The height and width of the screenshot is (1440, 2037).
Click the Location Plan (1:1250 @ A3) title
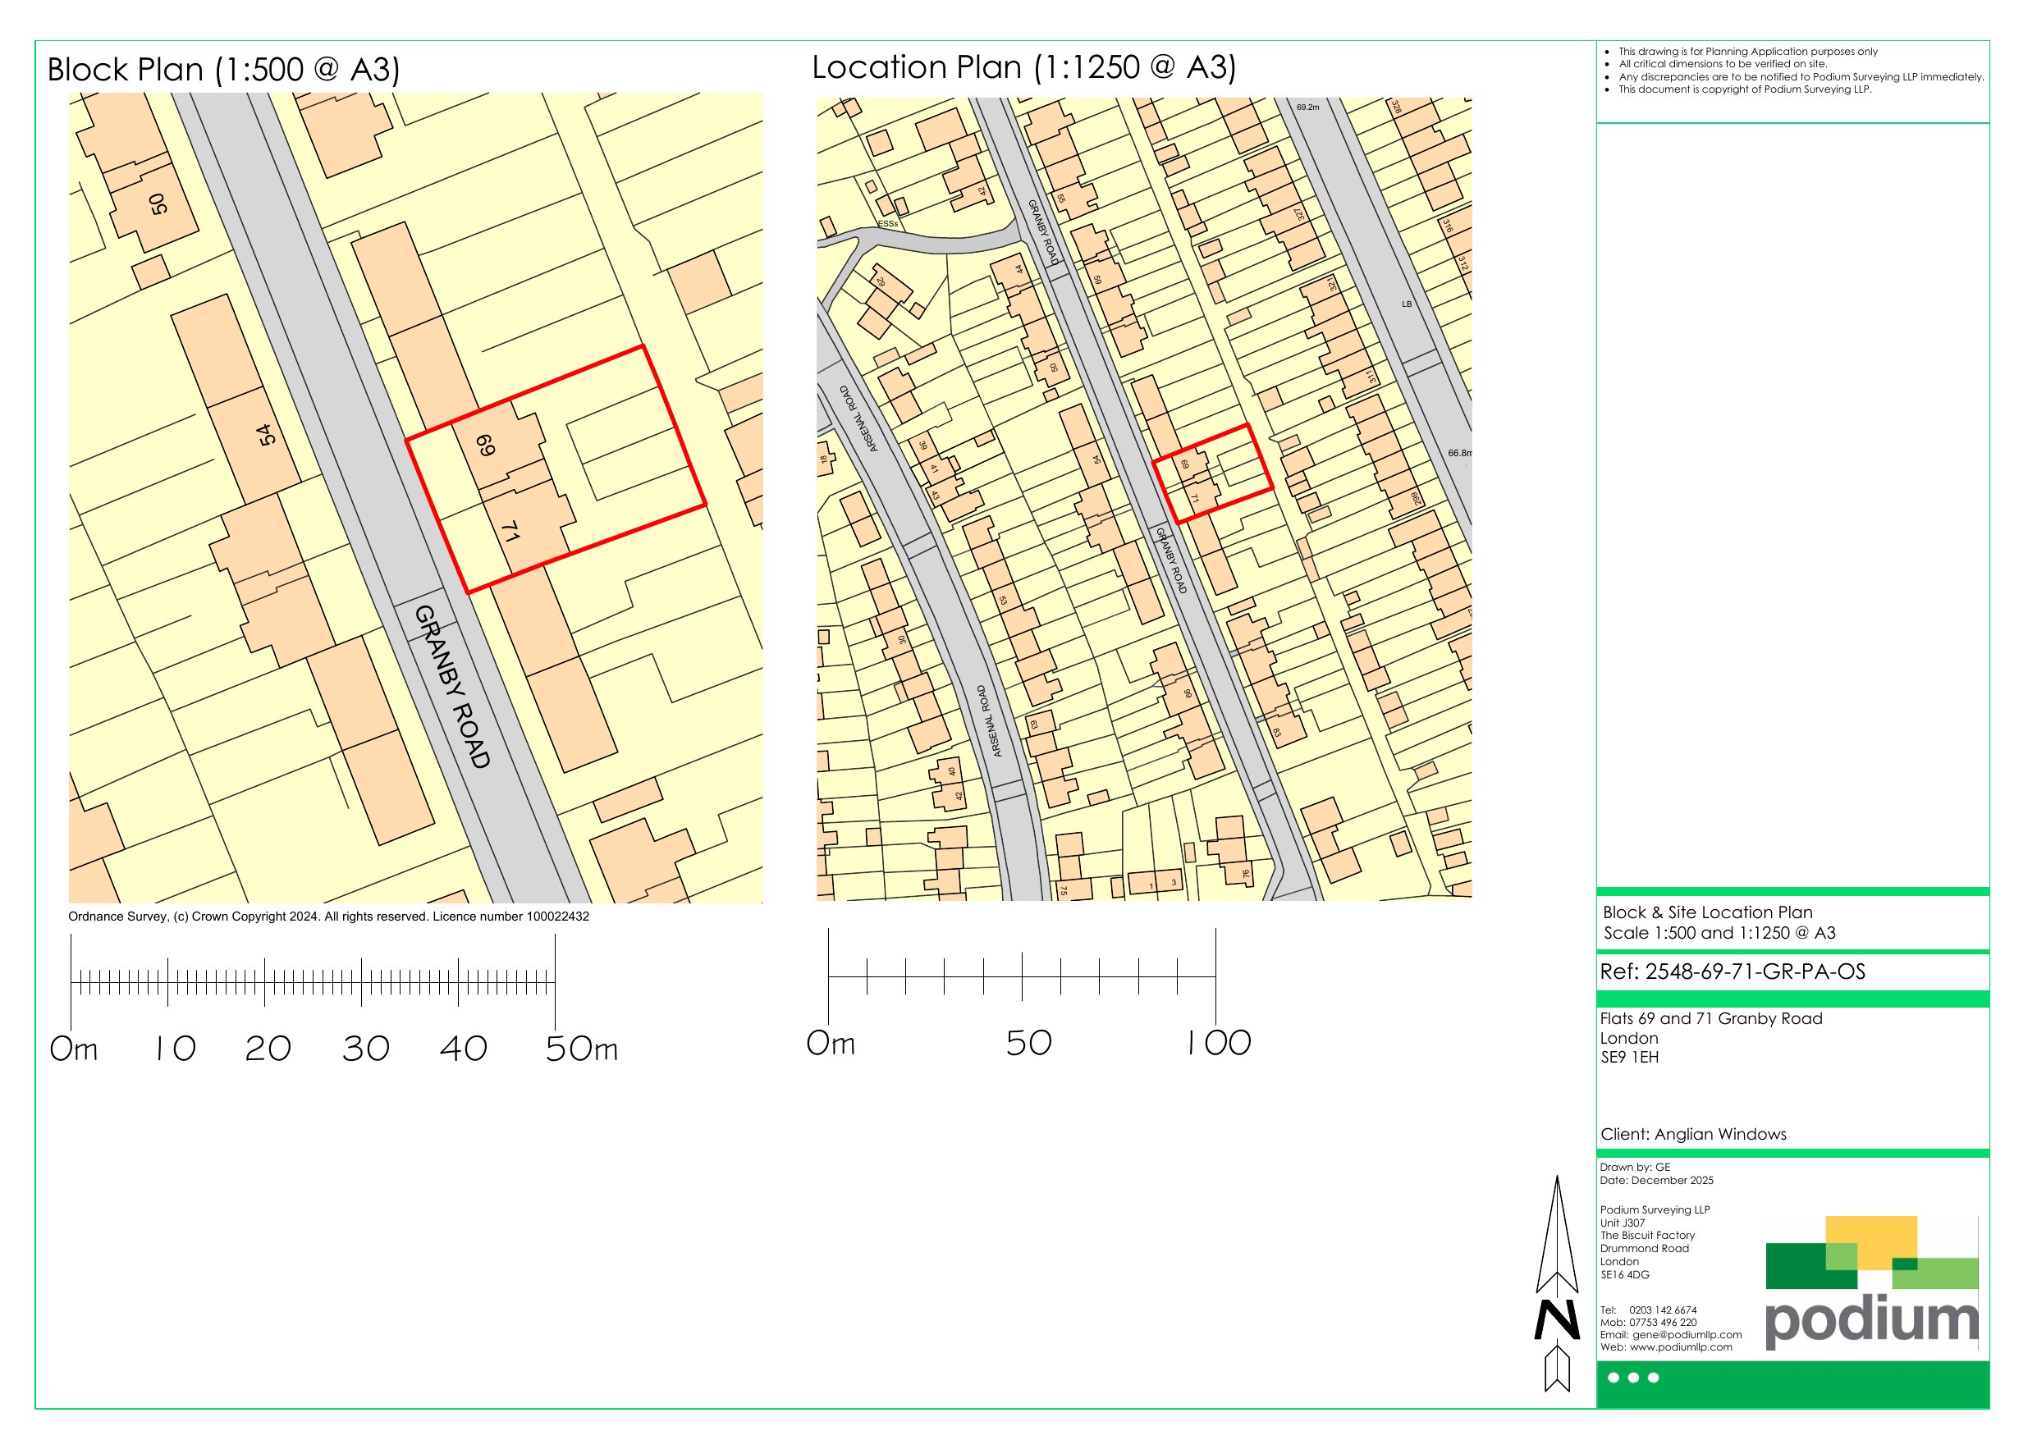coord(1023,67)
